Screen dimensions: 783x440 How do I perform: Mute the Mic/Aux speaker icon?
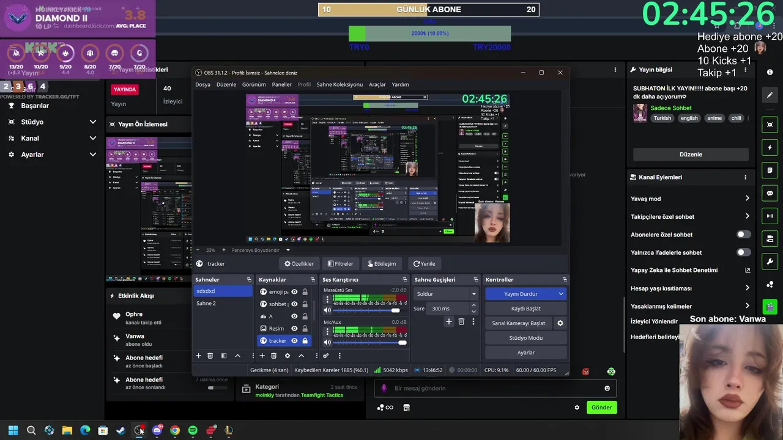[327, 342]
